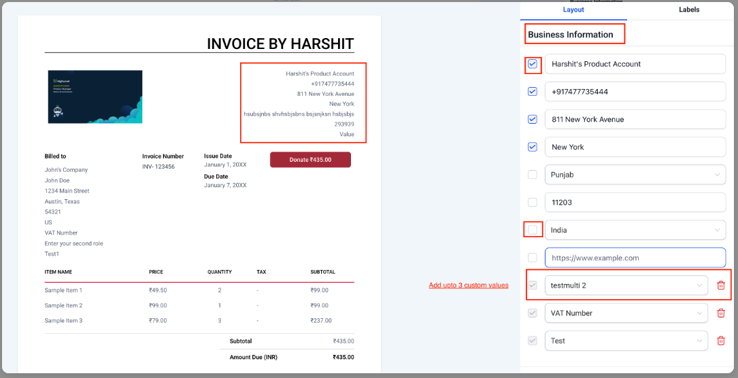Edit the Harshit's Product Account name field
The height and width of the screenshot is (378, 738).
(x=635, y=64)
